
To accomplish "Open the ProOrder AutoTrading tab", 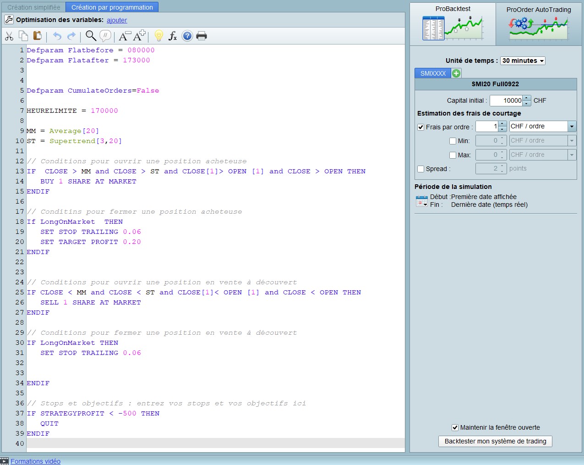I will click(x=539, y=24).
